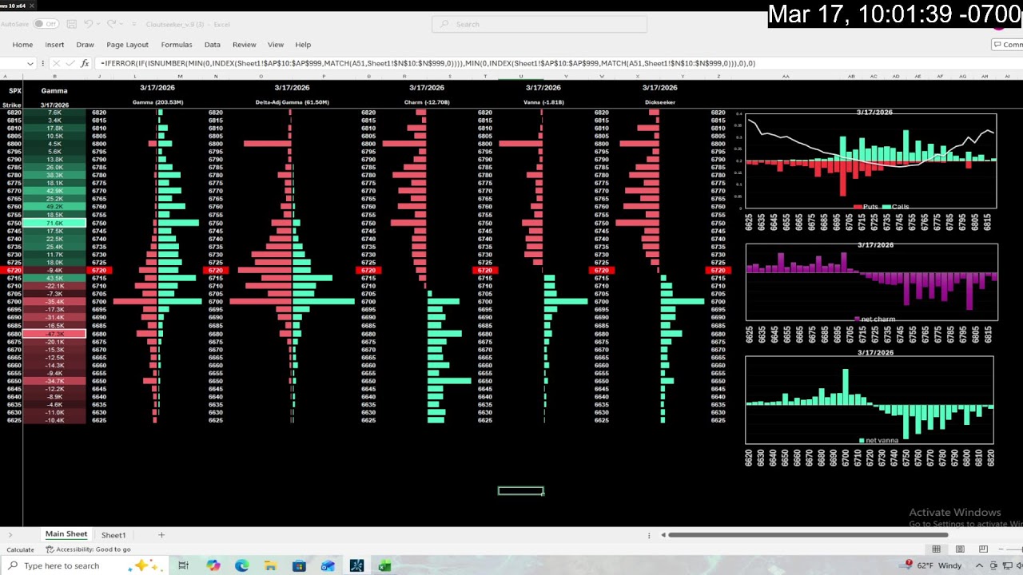This screenshot has height=575, width=1023.
Task: Click Accessibility: Good to go status
Action: 89,549
